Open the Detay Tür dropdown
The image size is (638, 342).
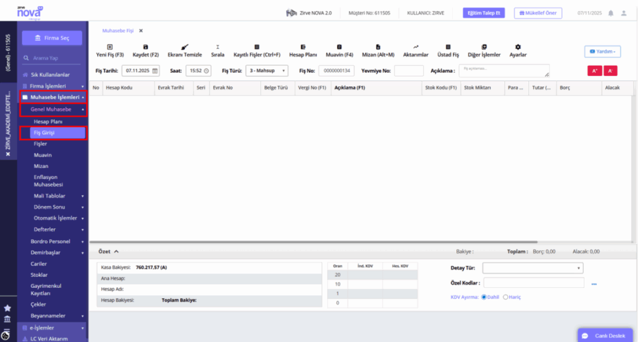[x=533, y=268]
